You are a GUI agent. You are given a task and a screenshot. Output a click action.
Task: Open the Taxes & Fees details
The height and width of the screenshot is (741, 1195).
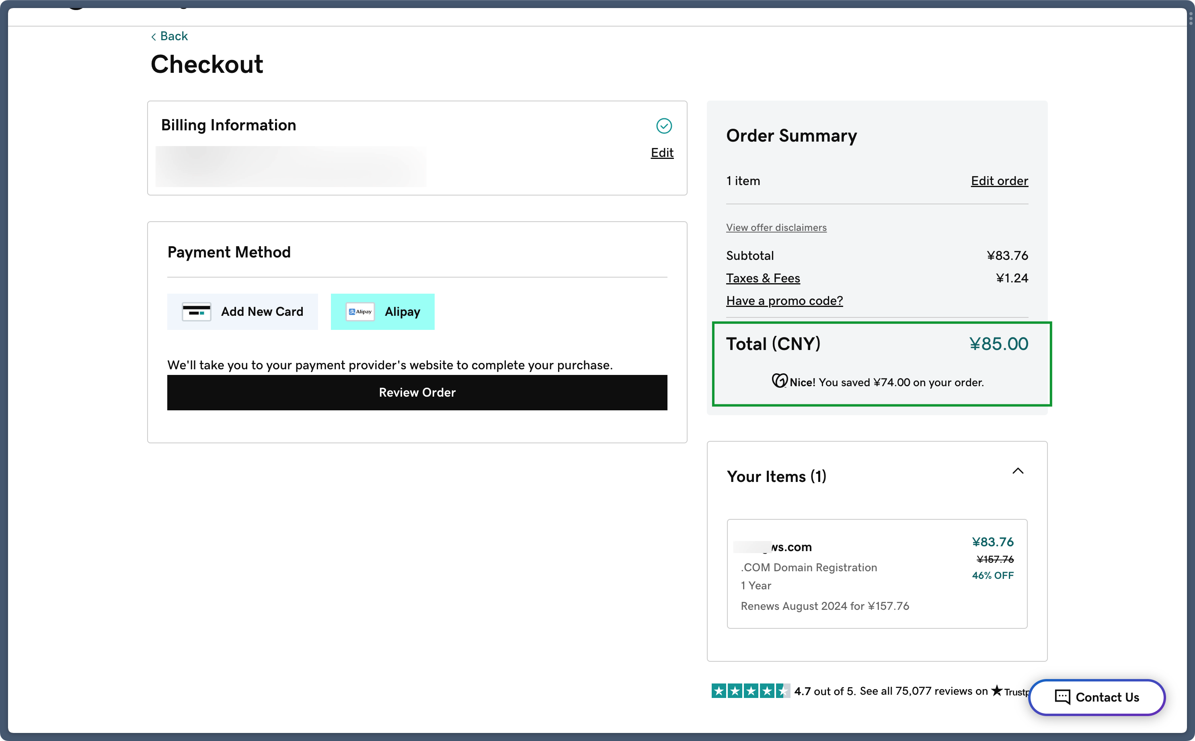click(762, 278)
